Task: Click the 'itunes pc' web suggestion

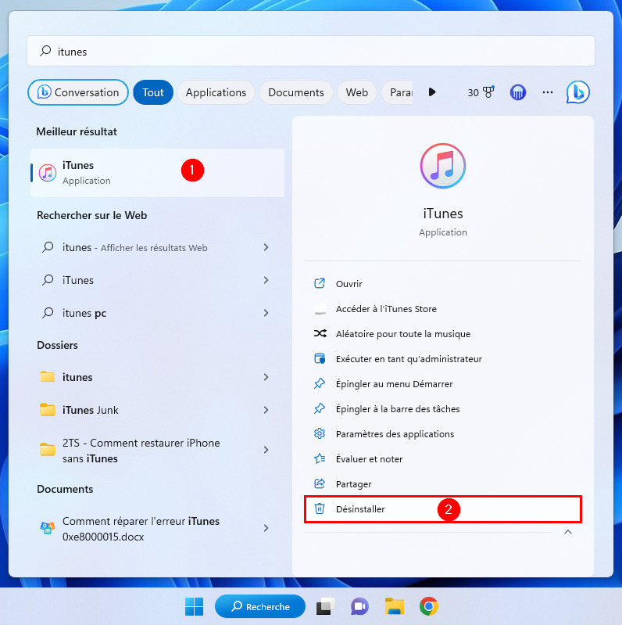Action: pos(157,313)
